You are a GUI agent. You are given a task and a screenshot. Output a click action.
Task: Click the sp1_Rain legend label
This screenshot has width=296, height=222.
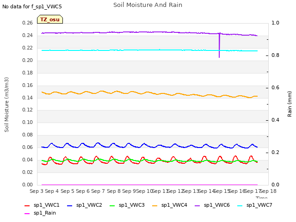pos(45,213)
